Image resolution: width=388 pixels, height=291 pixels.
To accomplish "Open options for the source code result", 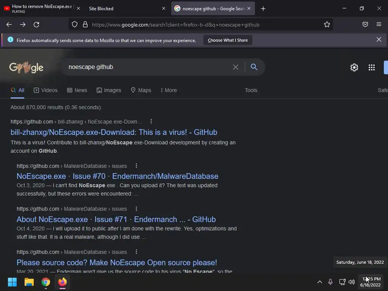I will point(136,252).
